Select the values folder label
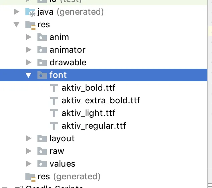The image size is (212, 188). 62,164
